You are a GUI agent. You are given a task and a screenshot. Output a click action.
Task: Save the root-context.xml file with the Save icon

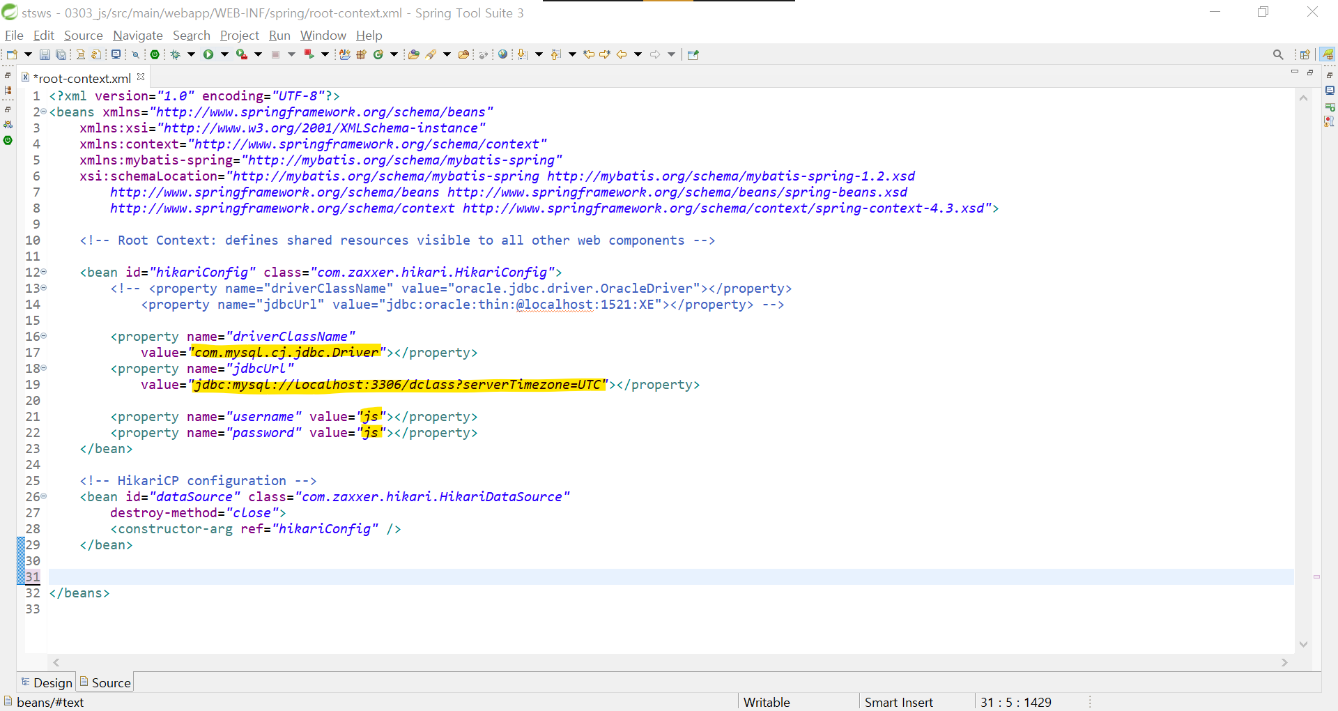point(45,54)
